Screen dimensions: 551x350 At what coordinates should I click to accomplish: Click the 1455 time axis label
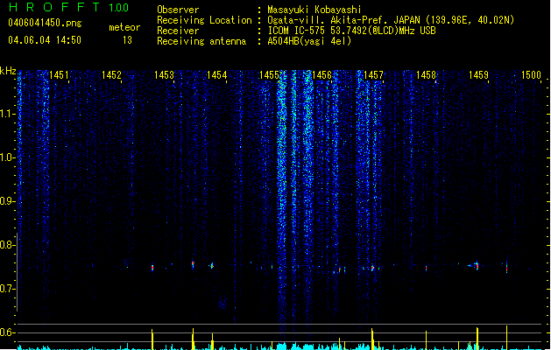click(x=269, y=74)
